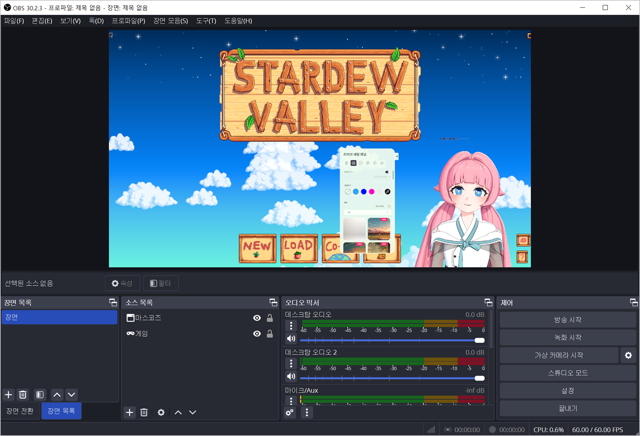Click the 필터 filters button
Image resolution: width=640 pixels, height=436 pixels.
[161, 283]
